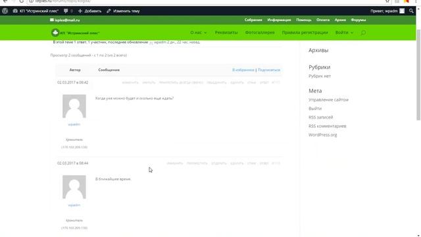
Task: Click the site logo in green header
Action: 75,33
